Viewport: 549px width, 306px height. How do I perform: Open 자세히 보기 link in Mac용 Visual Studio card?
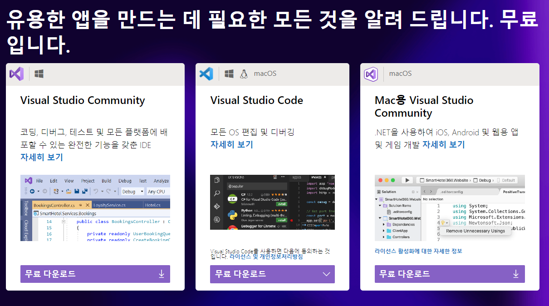click(444, 144)
